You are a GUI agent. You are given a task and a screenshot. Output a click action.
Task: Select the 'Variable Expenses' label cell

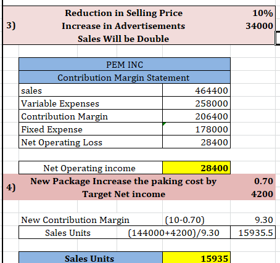tap(91, 103)
